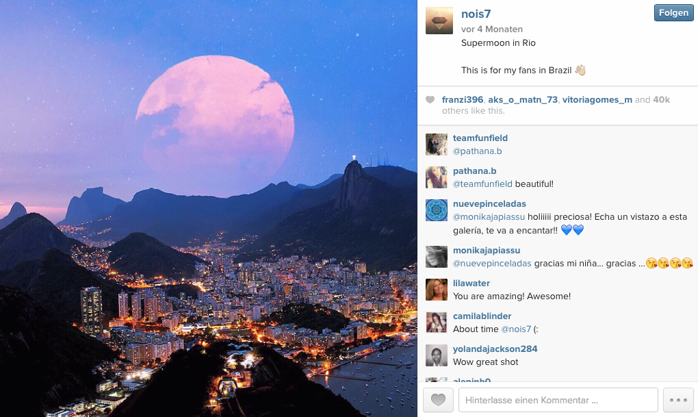Click @nois7 mention in camilablinder's comment

(x=516, y=329)
